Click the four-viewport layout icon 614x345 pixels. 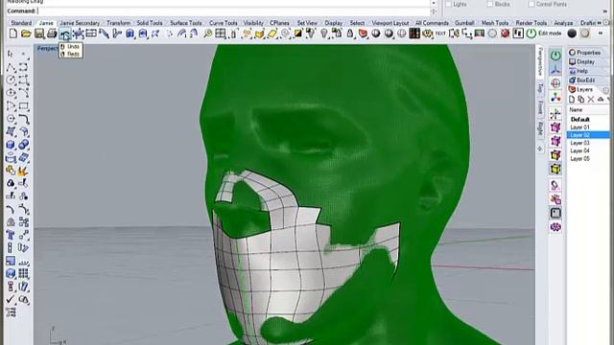pos(221,34)
